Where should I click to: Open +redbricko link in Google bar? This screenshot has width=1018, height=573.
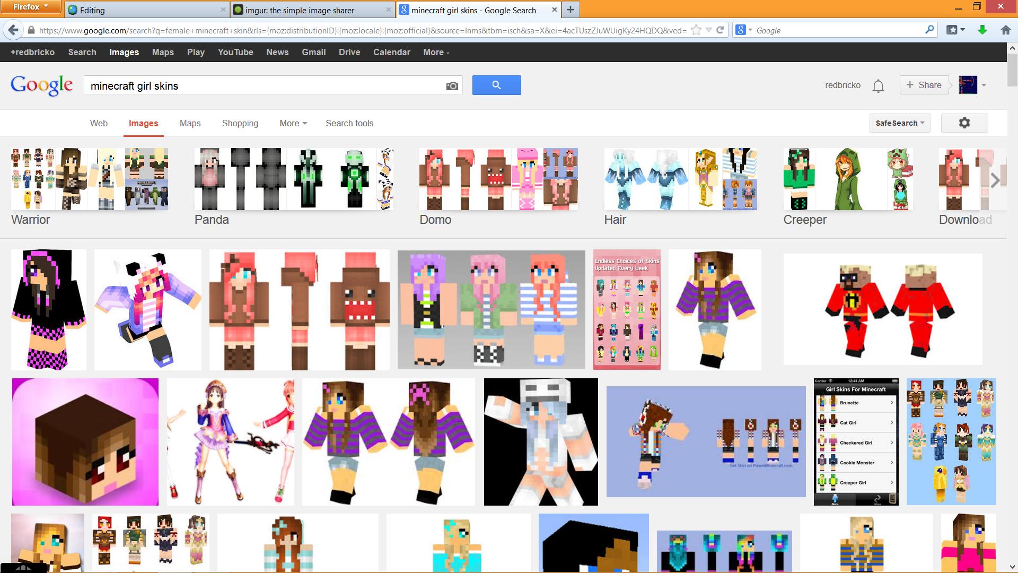click(32, 52)
